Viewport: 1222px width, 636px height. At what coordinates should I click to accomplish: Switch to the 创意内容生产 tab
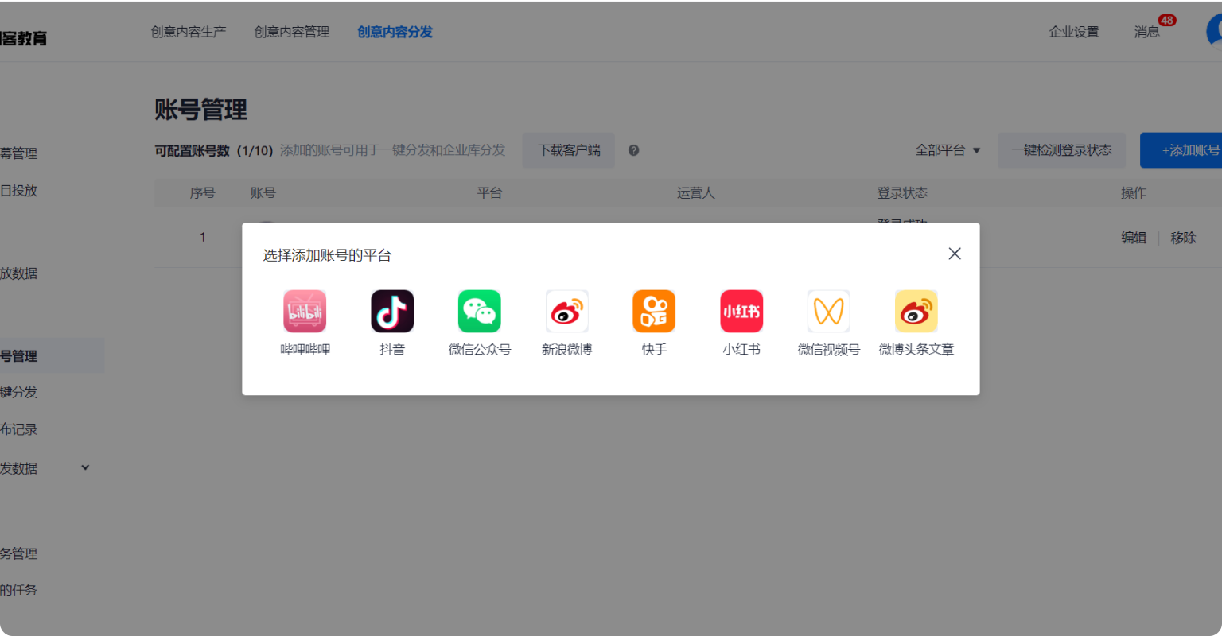click(189, 32)
